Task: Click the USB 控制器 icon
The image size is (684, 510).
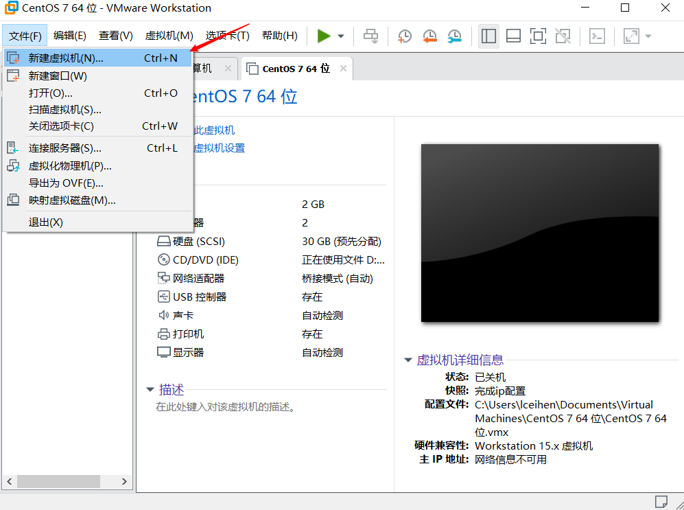Action: (x=163, y=297)
